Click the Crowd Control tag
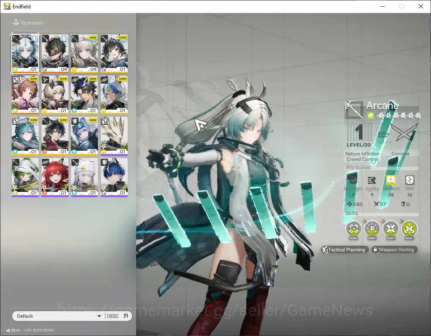Screen dimensions: 431x336 click(x=362, y=159)
